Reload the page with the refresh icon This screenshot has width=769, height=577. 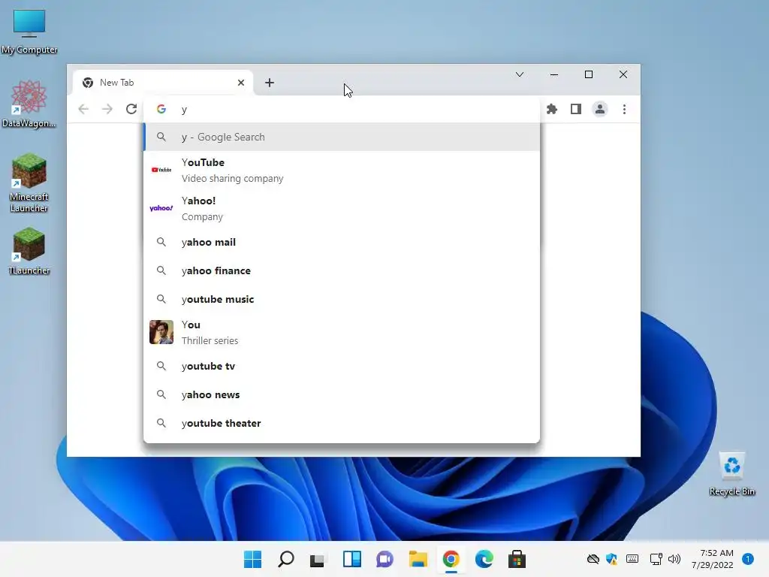tap(131, 109)
